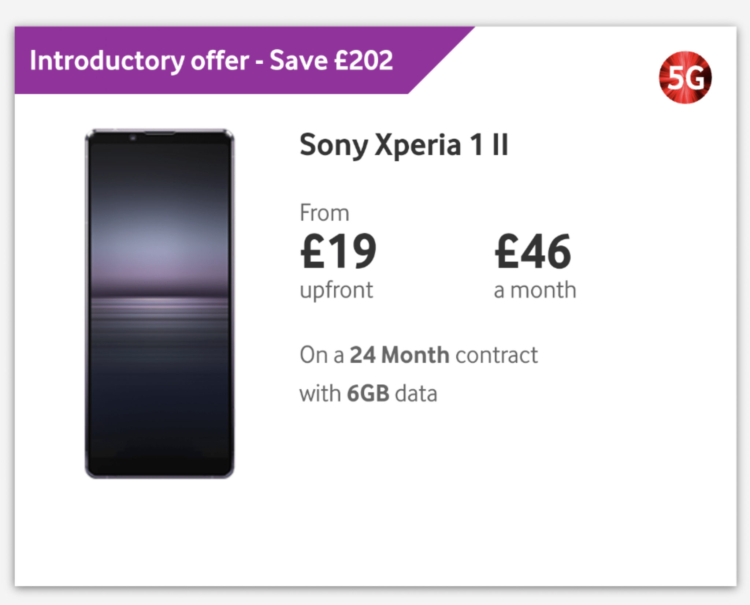Click the 'Sony Xperia 1 II' title
This screenshot has width=750, height=605.
tap(404, 145)
